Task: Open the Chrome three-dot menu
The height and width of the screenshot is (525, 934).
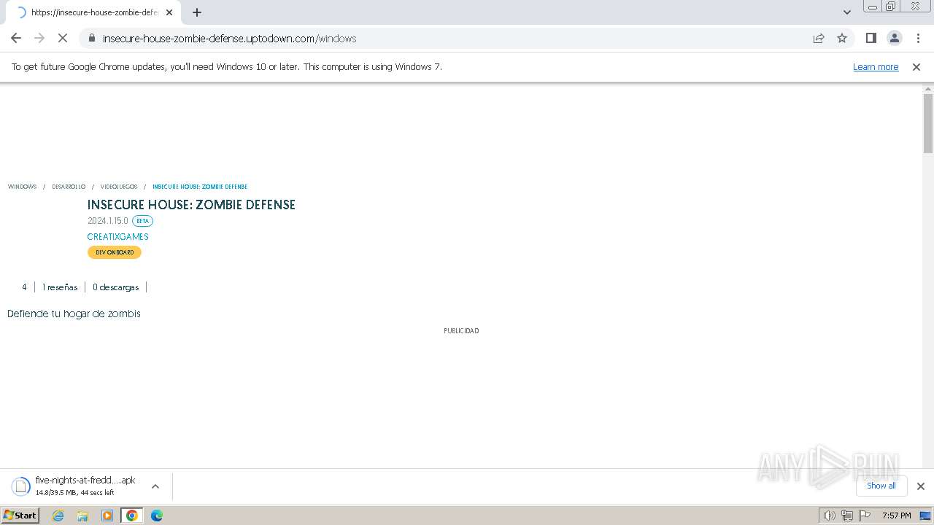Action: coord(918,38)
